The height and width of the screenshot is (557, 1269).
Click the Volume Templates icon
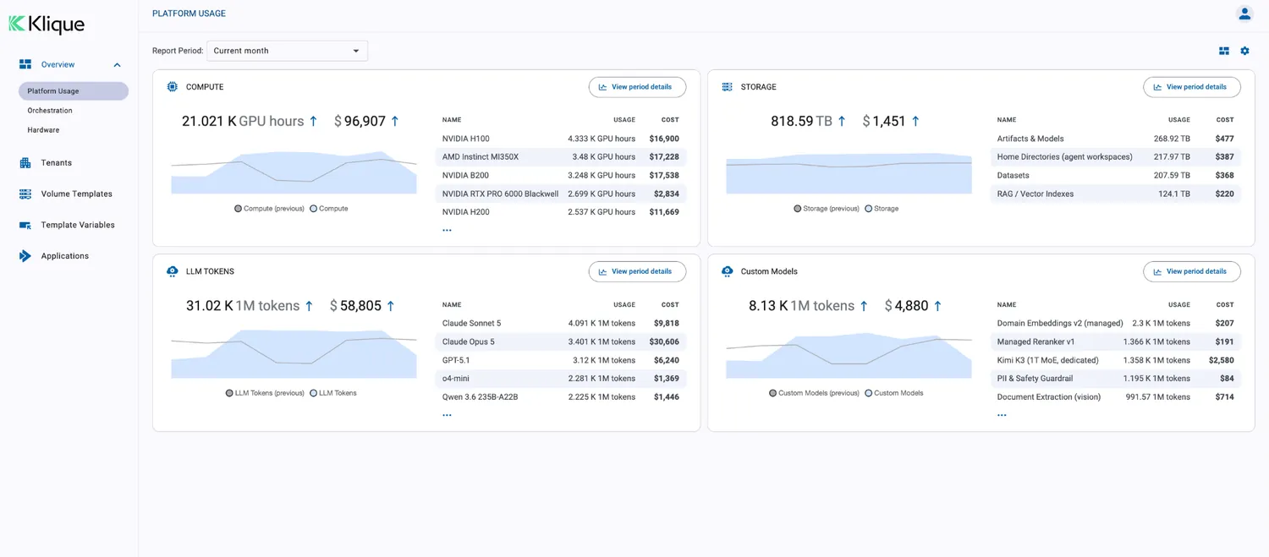[25, 194]
